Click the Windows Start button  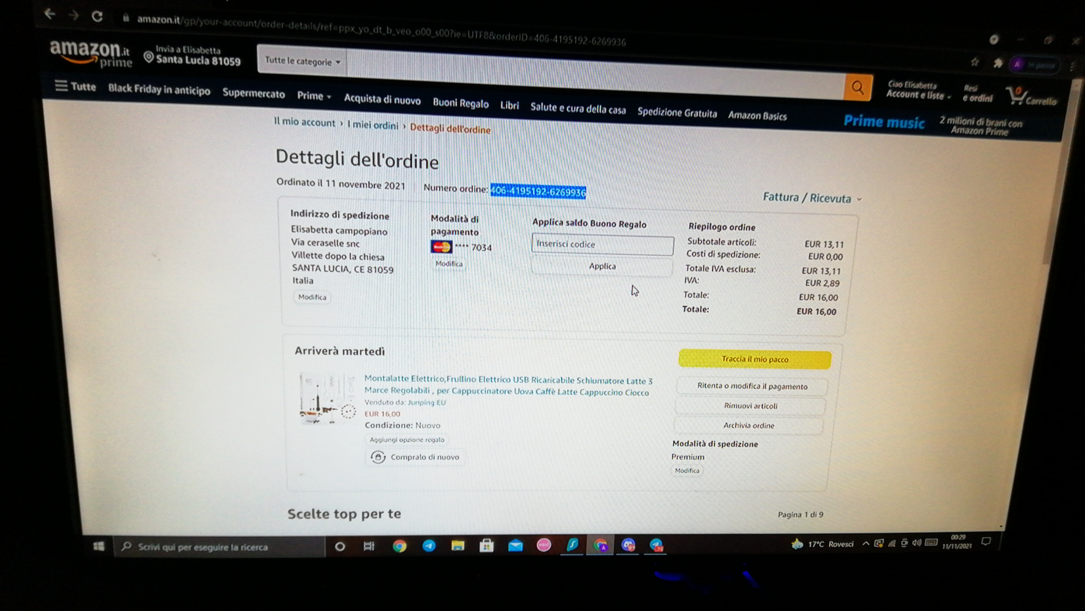(x=99, y=546)
